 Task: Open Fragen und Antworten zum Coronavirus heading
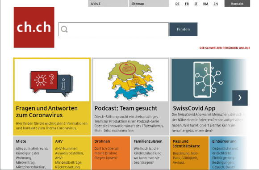47,111
